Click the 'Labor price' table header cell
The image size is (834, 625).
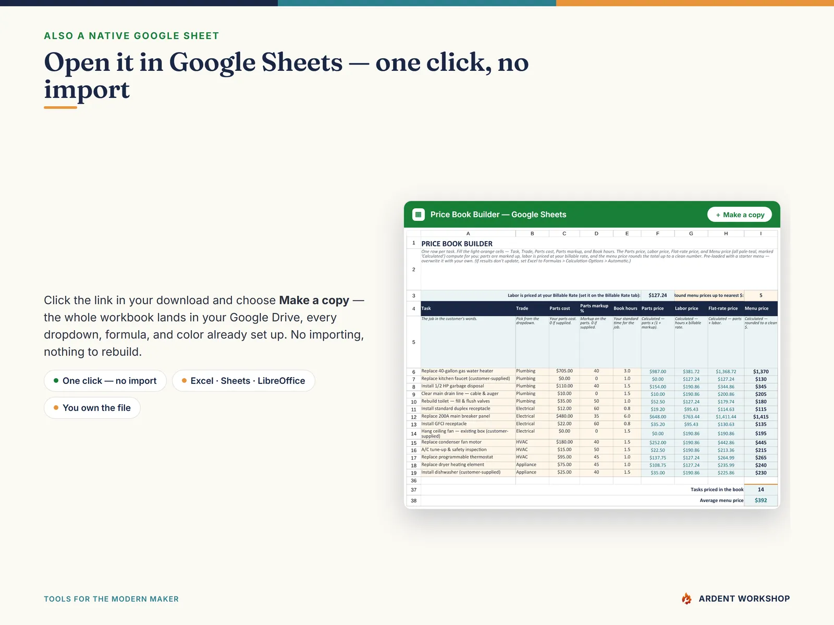coord(691,308)
